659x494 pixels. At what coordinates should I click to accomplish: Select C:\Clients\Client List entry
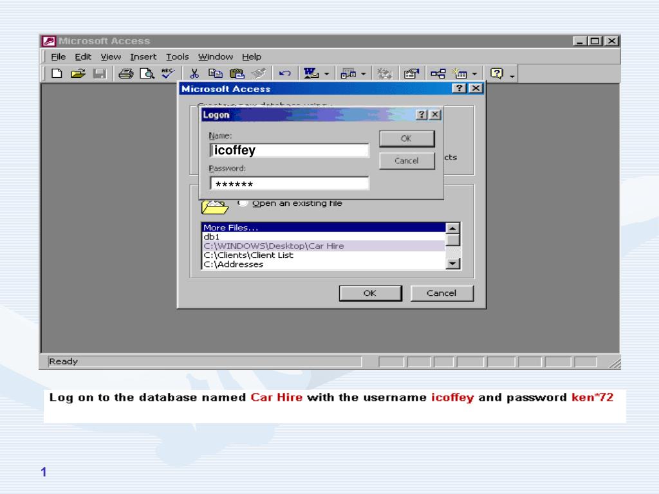[323, 255]
